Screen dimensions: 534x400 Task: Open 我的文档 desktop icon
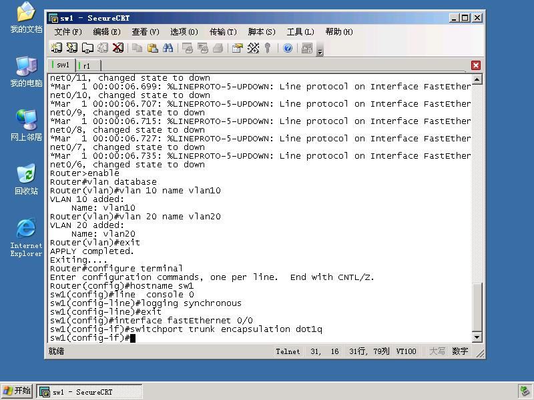coord(26,18)
